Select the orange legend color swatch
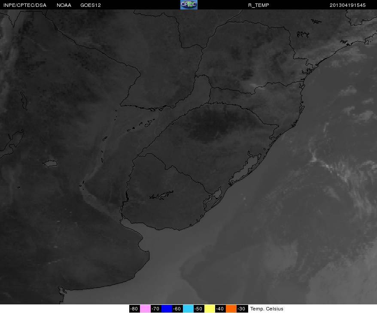Viewport: 377px width, 313px height. click(231, 309)
